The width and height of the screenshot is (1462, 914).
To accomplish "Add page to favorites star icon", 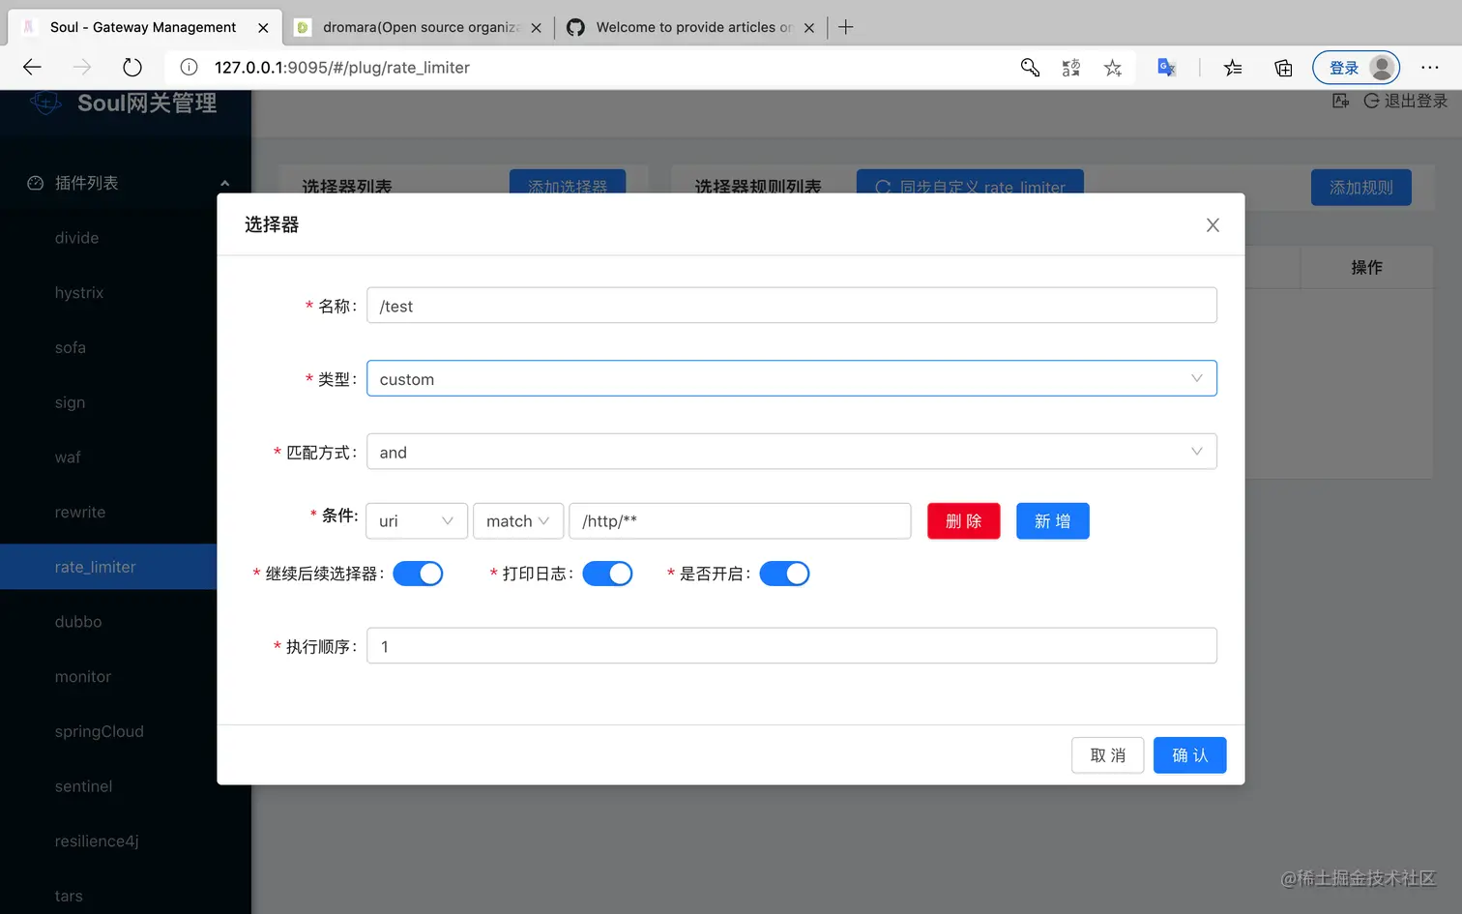I will 1113,67.
